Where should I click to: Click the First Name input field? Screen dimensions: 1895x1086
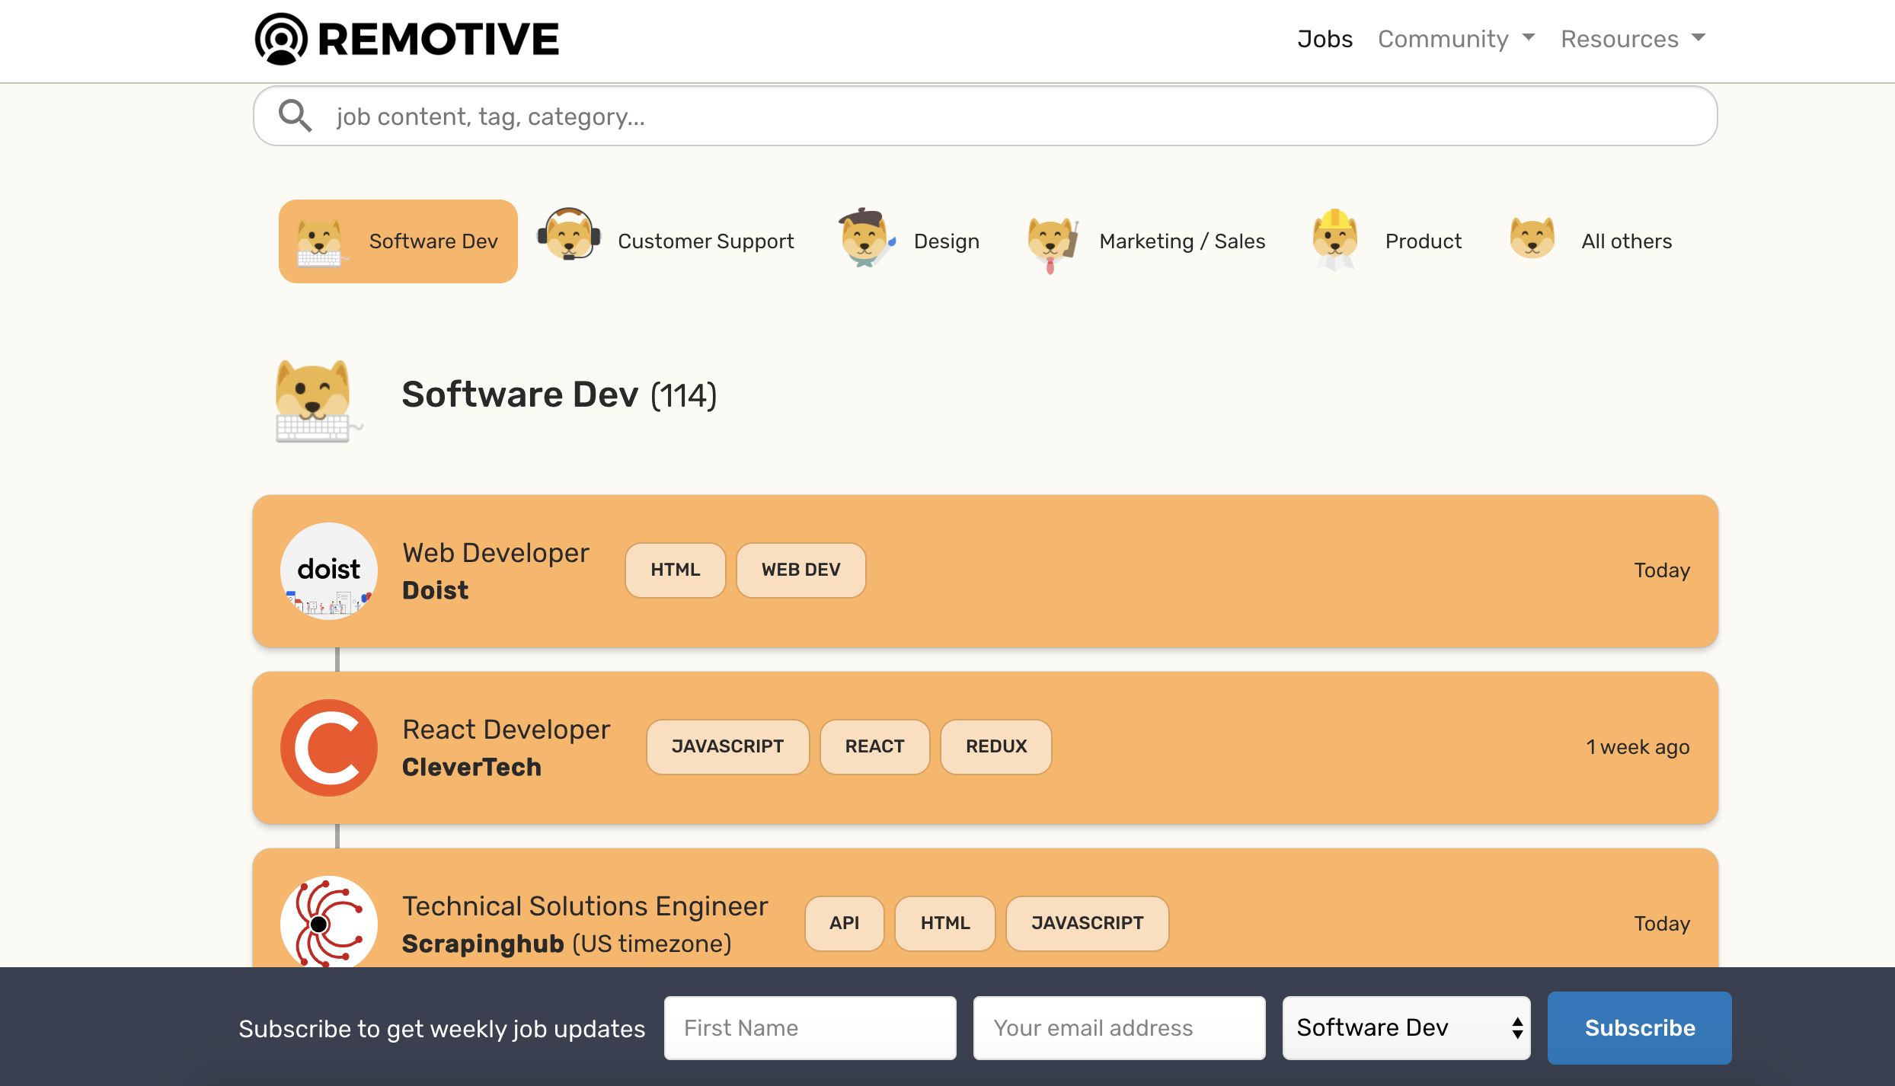coord(810,1027)
